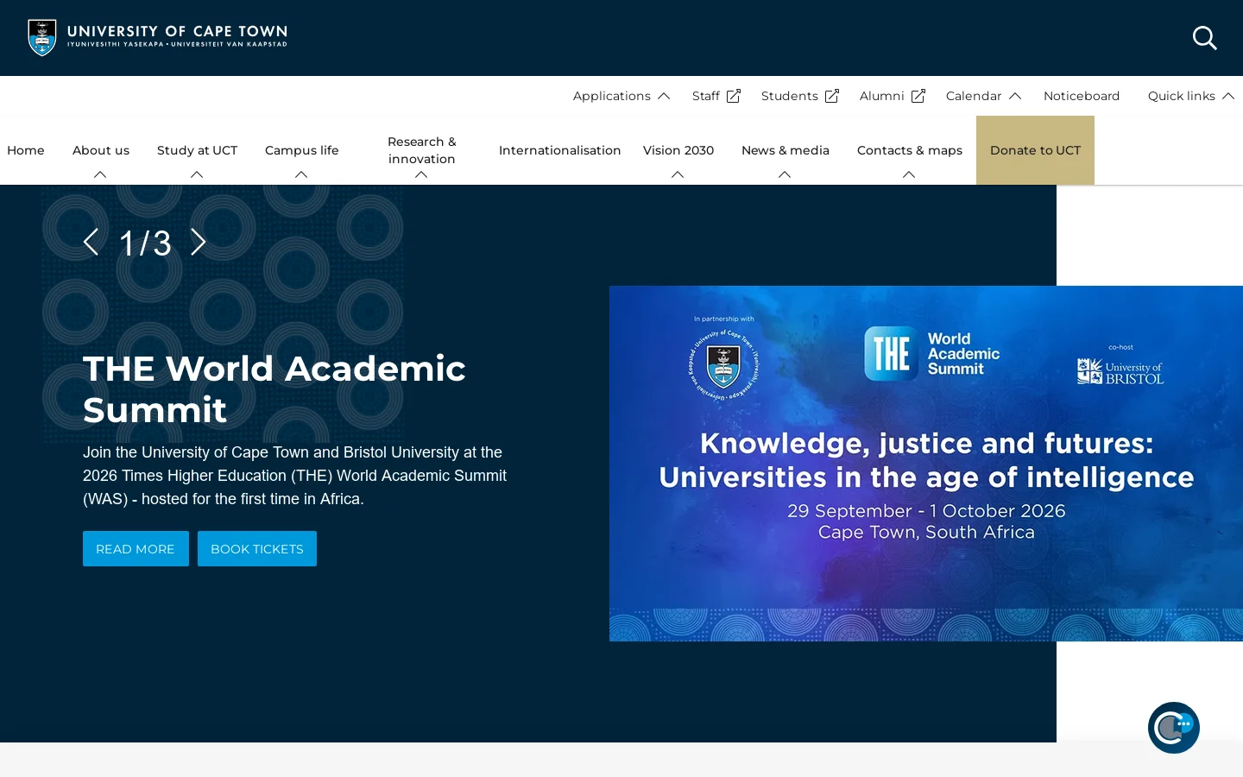1243x777 pixels.
Task: Open the Calendar link text
Action: pyautogui.click(x=974, y=96)
